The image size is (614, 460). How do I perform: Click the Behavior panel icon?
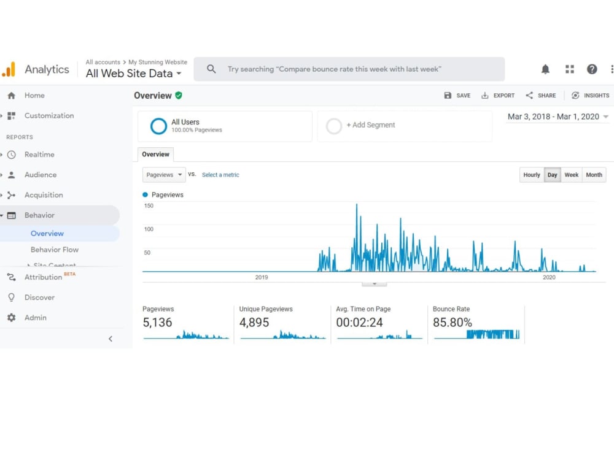11,215
